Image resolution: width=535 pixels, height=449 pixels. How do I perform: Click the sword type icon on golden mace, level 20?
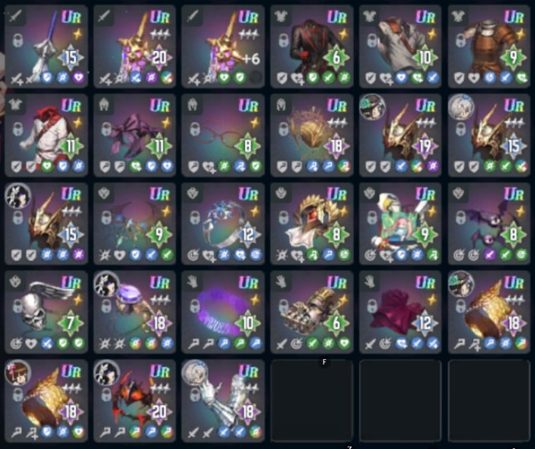(103, 16)
